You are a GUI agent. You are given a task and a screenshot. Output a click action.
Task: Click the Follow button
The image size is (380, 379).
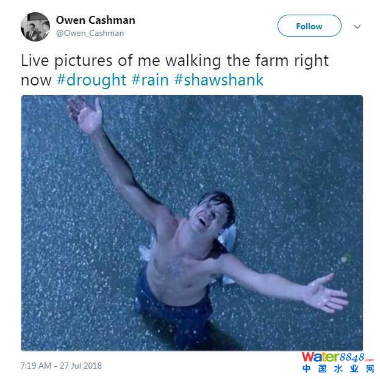tap(309, 26)
